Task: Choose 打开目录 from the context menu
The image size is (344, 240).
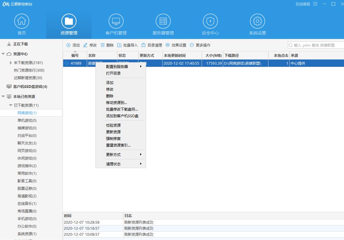Action: pyautogui.click(x=113, y=74)
